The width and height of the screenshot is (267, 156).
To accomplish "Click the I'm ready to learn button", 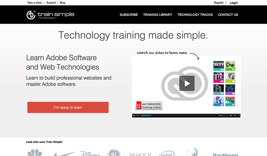I will pyautogui.click(x=68, y=108).
